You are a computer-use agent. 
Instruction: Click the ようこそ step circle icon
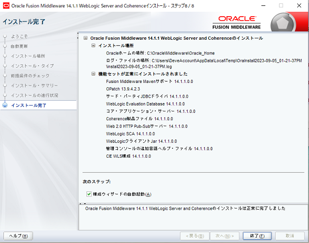pos(5,36)
